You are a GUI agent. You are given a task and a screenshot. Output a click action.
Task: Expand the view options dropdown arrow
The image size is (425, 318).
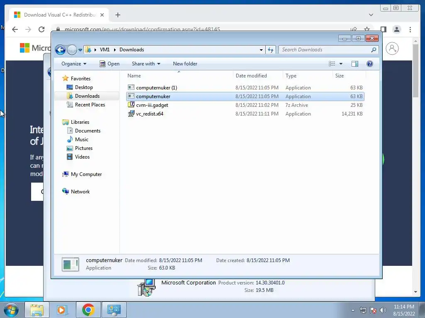(341, 64)
